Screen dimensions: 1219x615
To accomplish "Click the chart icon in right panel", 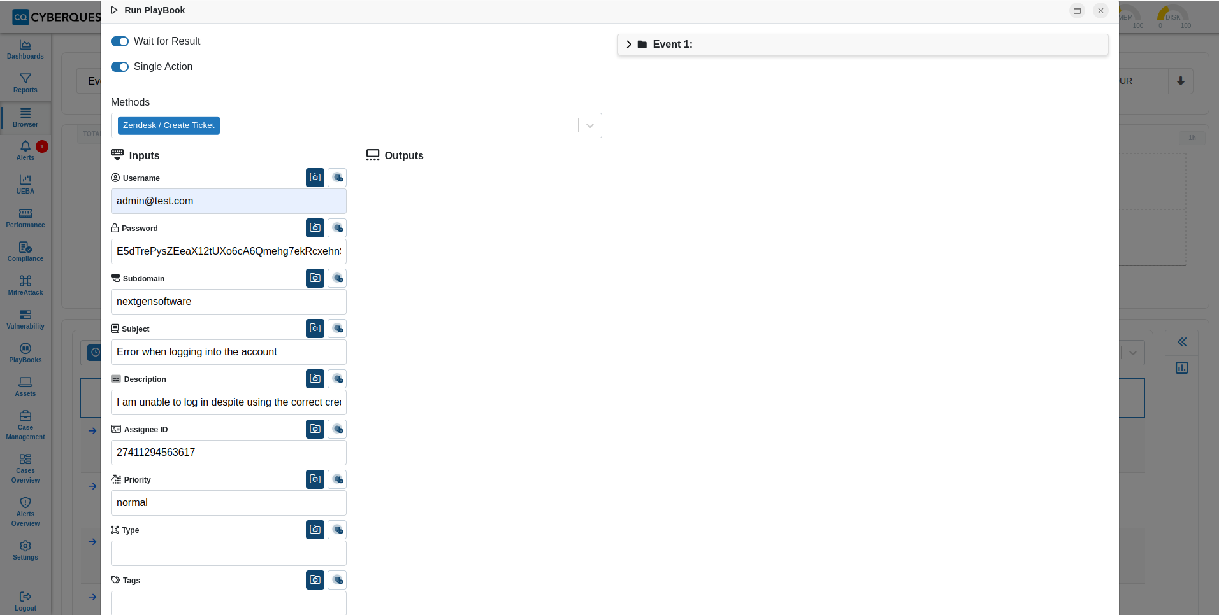I will [1182, 367].
